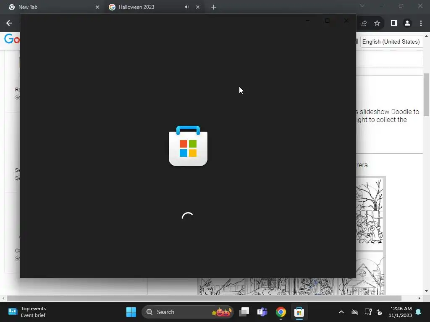Click the page scroll-down arrow

click(x=427, y=291)
